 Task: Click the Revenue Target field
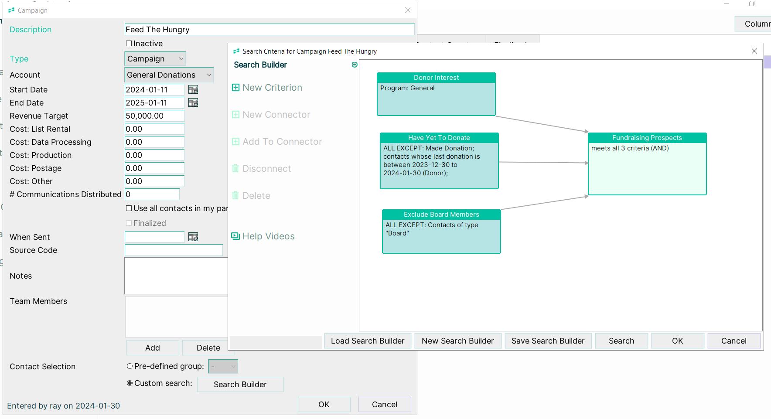tap(154, 116)
